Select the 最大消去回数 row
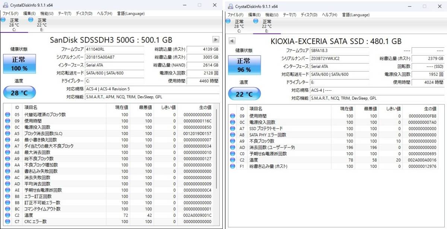 [109, 152]
